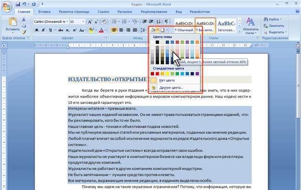Open Шрифт dialog launcher
This screenshot has height=190, width=301.
[106, 38]
